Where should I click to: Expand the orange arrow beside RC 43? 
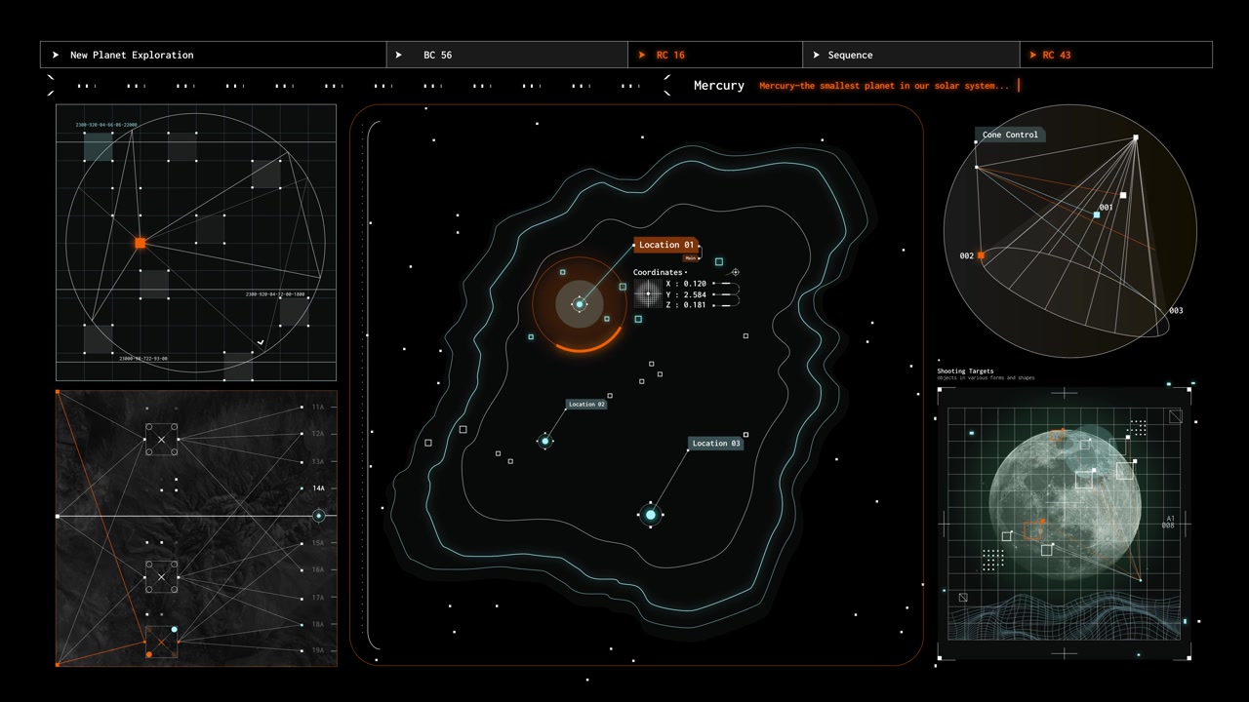tap(1034, 55)
